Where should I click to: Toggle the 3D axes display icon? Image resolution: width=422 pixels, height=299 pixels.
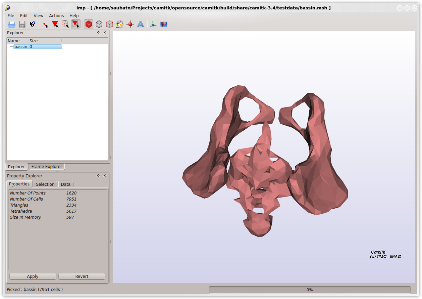153,24
